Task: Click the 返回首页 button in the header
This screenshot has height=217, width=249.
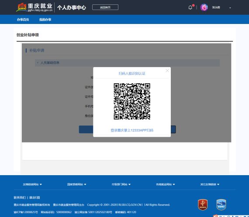Action: (x=105, y=7)
